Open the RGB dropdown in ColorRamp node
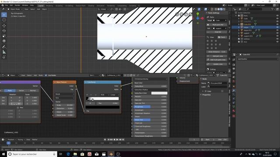 tap(105, 95)
